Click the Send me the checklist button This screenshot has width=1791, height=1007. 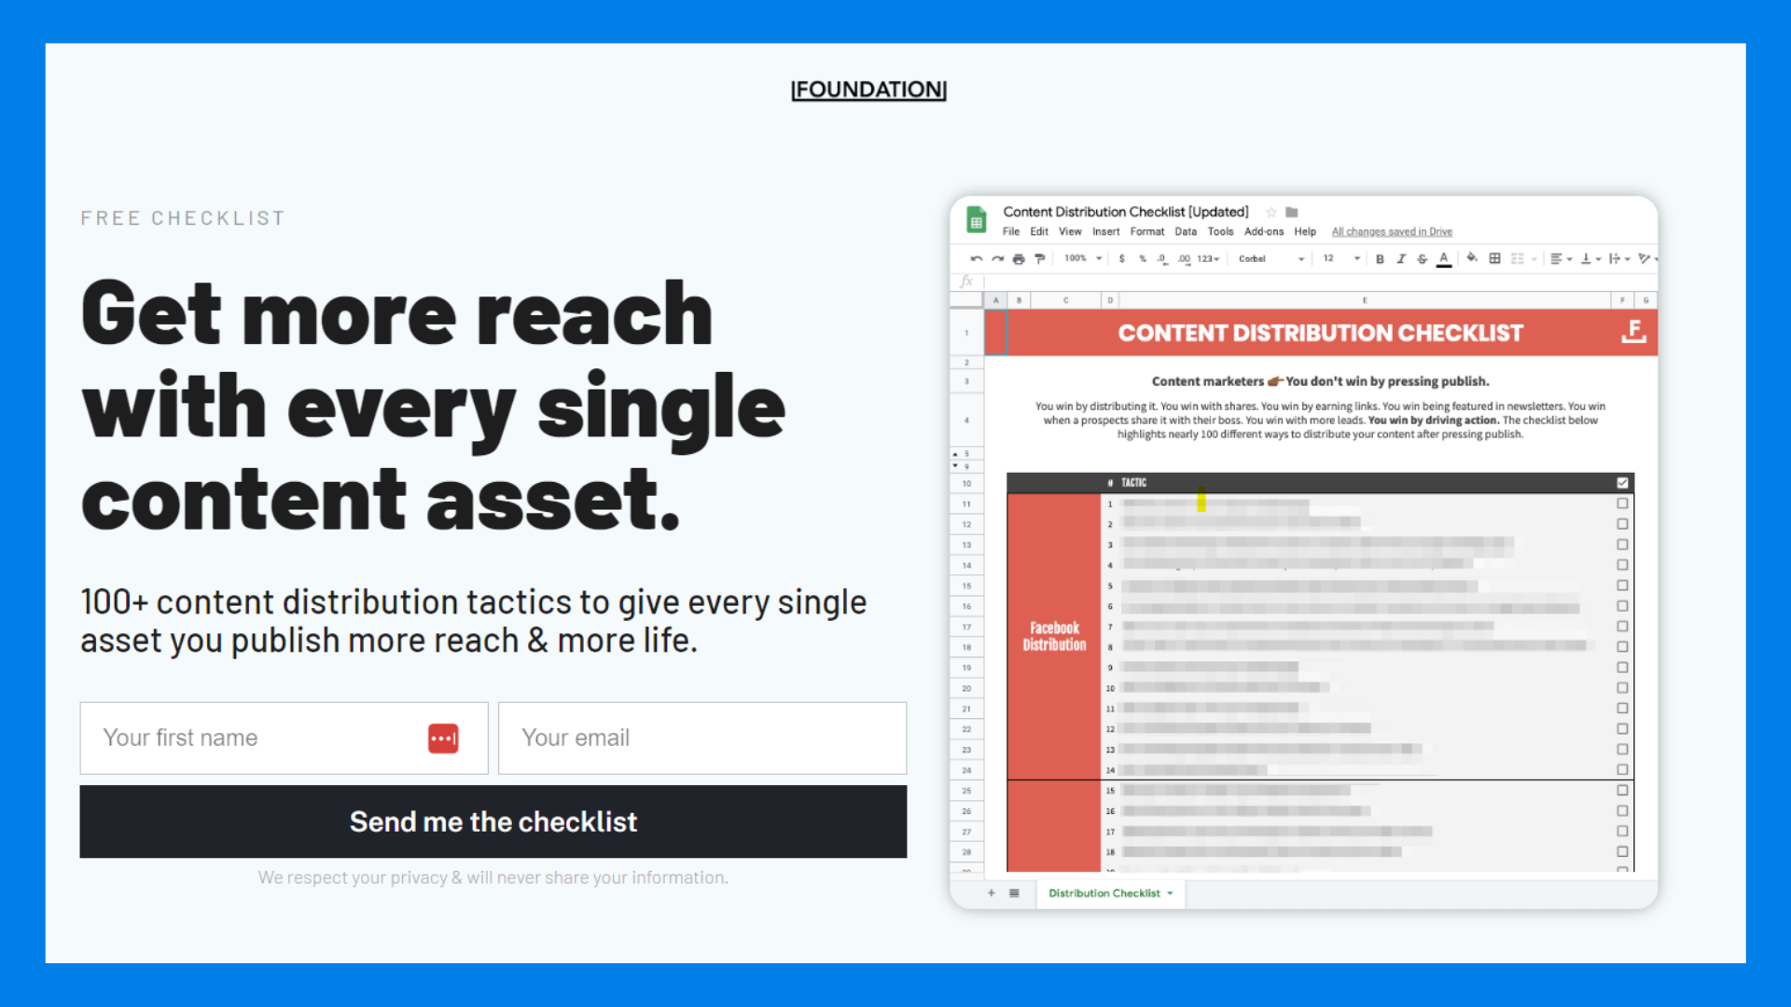[x=492, y=821]
